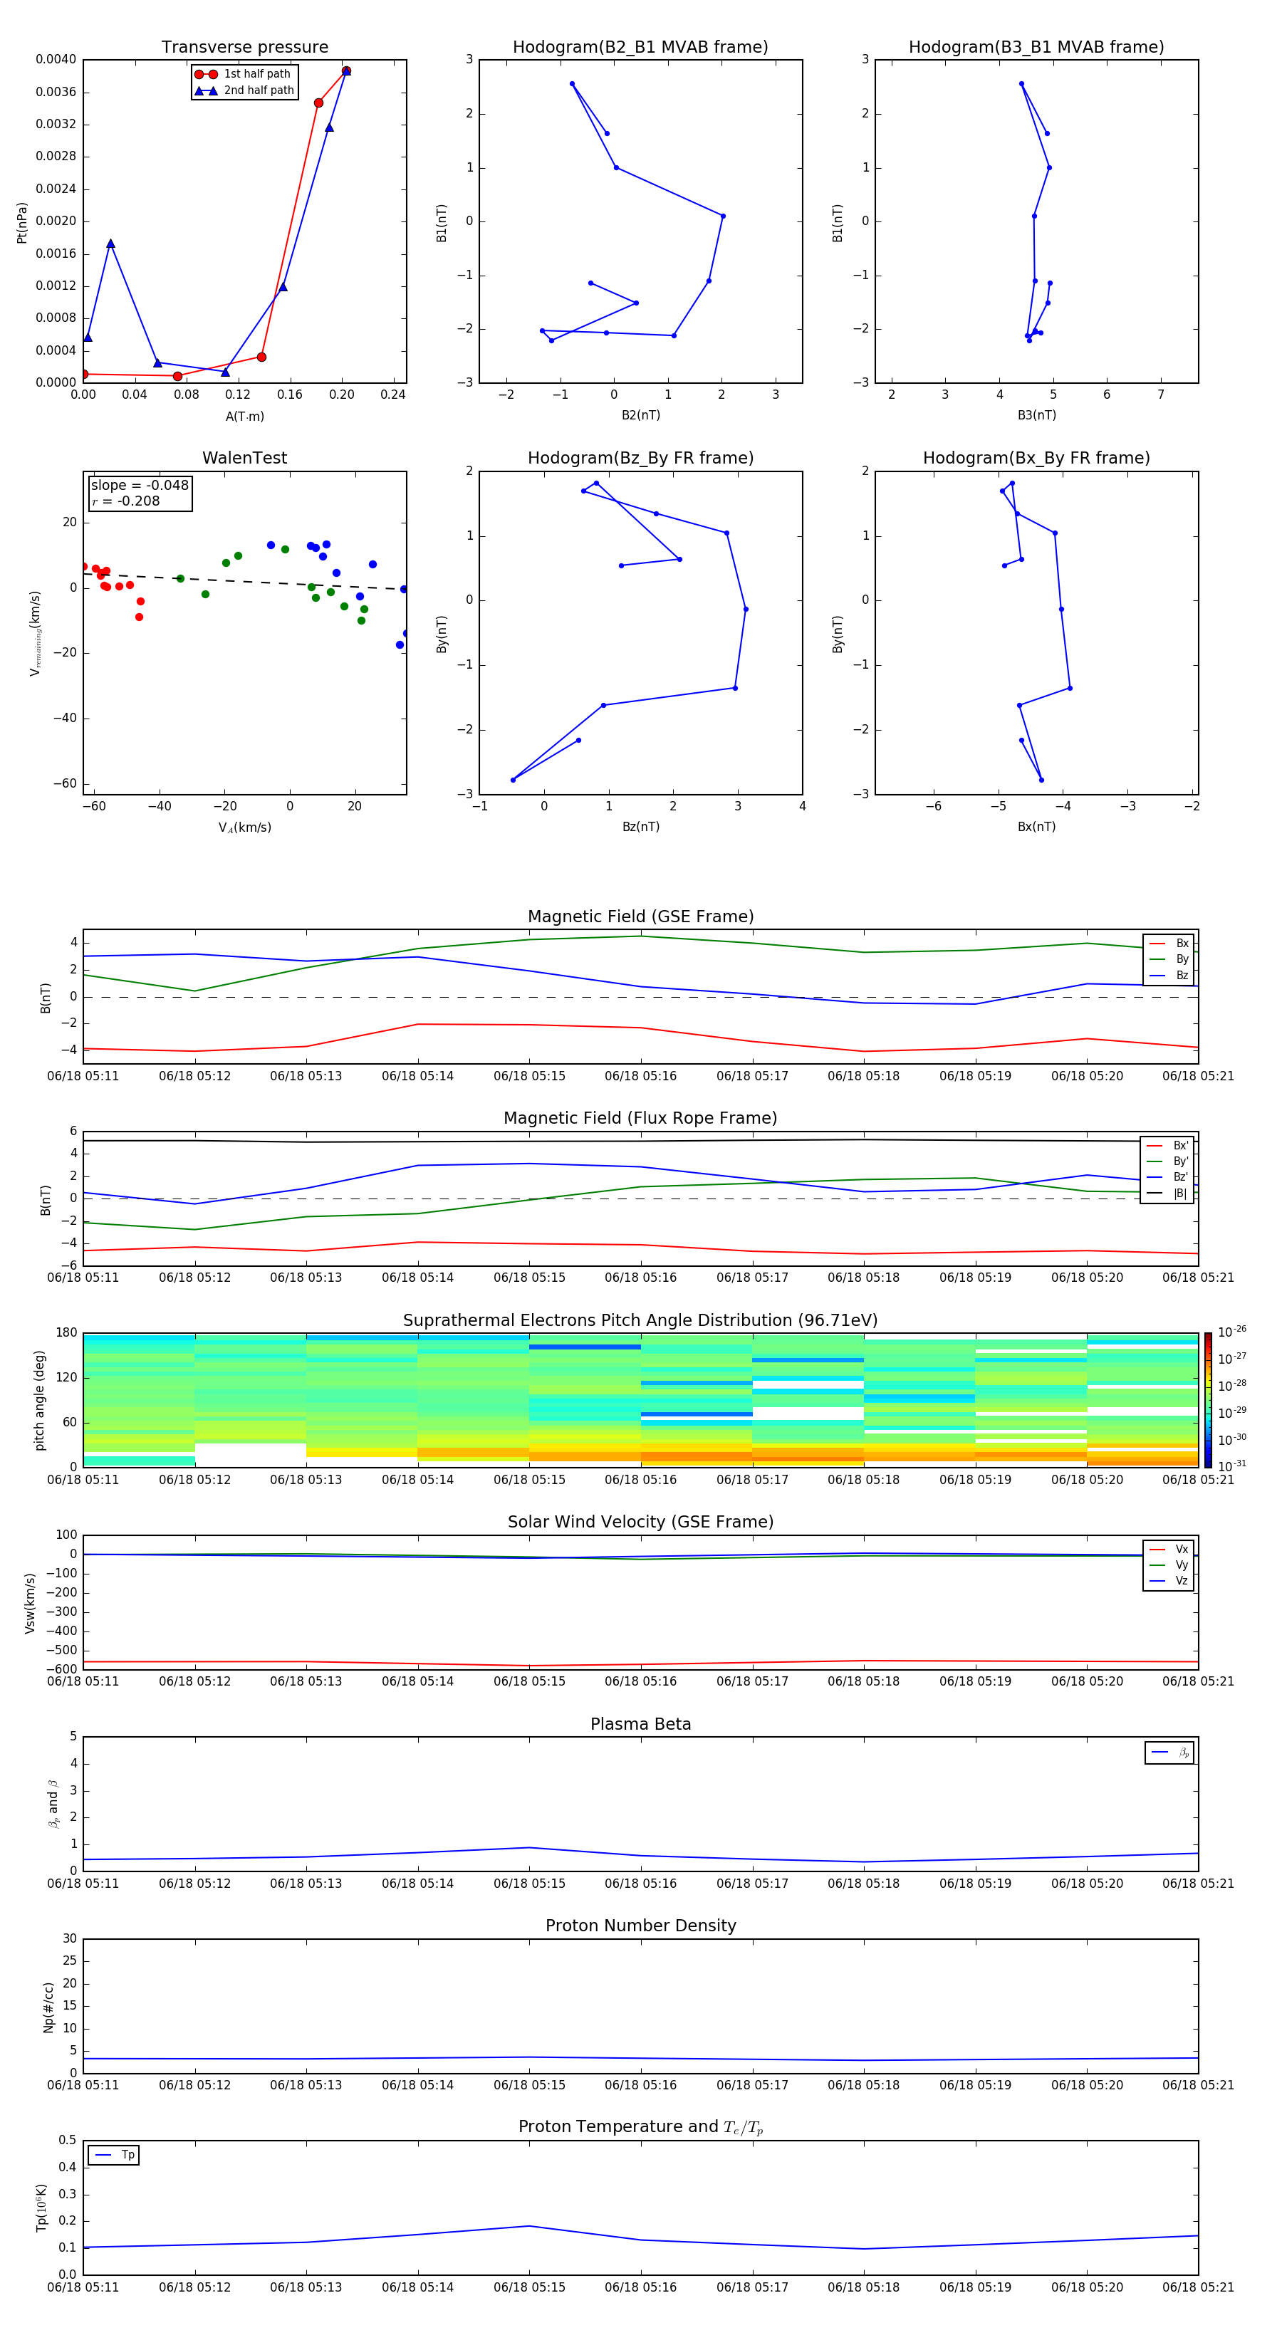Select the "slope = -0.048" annotation
The height and width of the screenshot is (2350, 1282).
tap(140, 486)
